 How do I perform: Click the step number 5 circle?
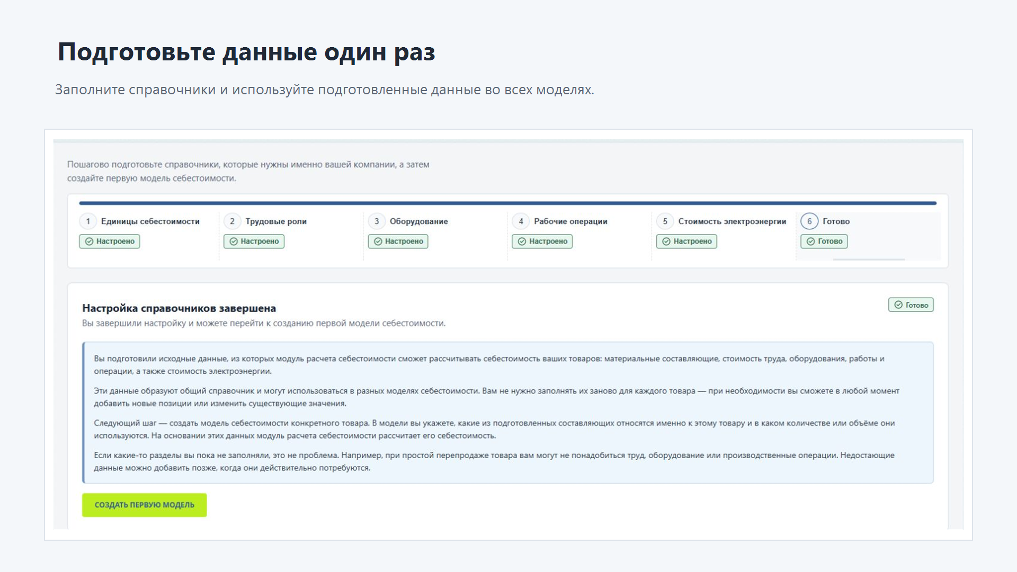tap(665, 221)
